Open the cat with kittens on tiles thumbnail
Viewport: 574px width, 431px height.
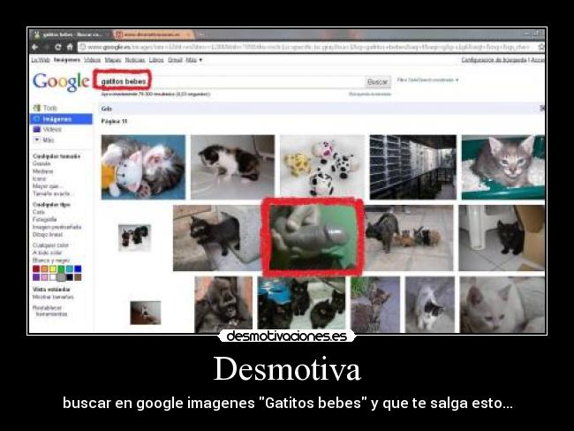[409, 238]
